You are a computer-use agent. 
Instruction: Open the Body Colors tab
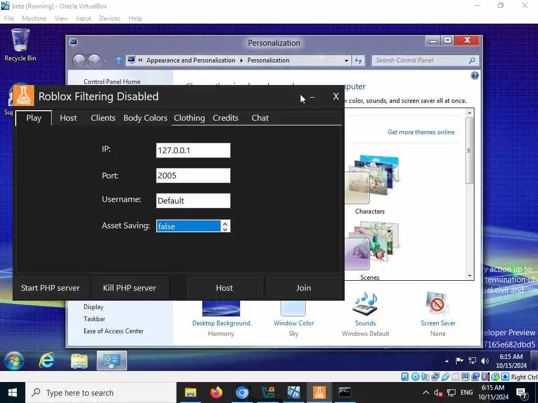(x=146, y=118)
